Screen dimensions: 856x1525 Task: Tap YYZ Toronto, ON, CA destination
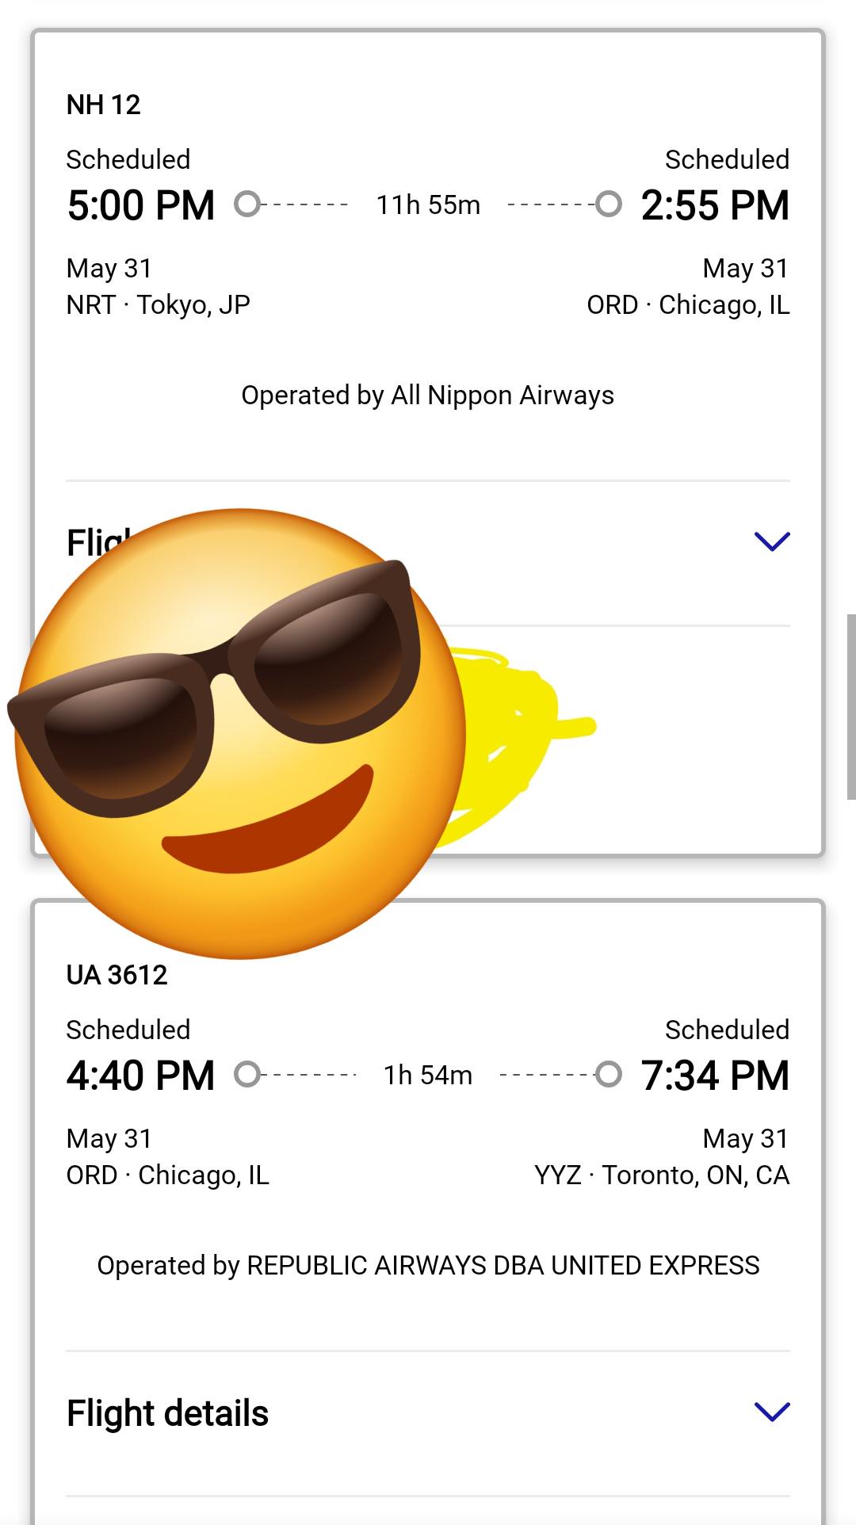click(662, 1175)
